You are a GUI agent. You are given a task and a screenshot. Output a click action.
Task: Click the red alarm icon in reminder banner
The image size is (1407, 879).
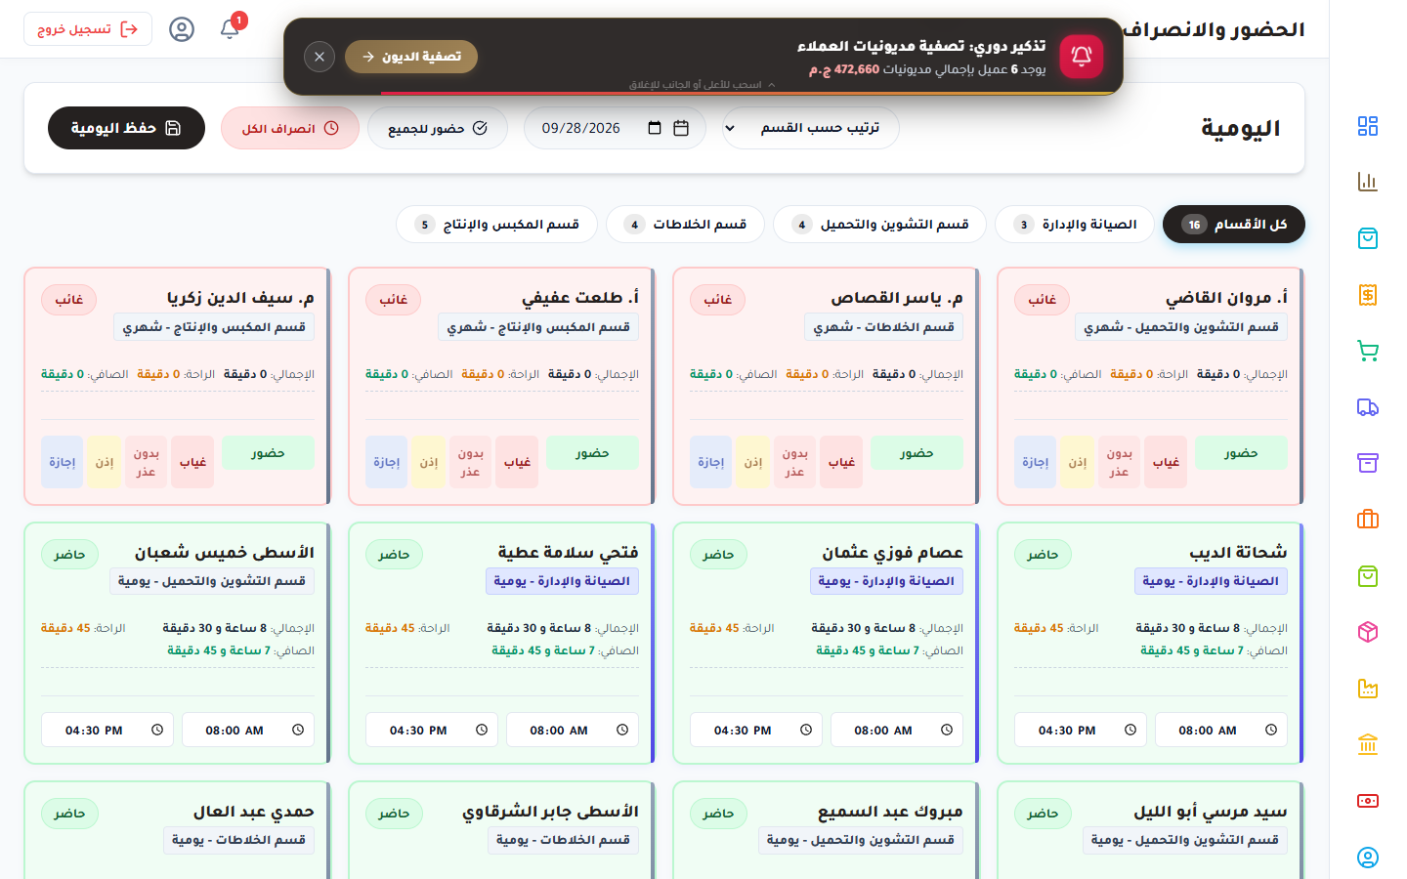[1082, 56]
